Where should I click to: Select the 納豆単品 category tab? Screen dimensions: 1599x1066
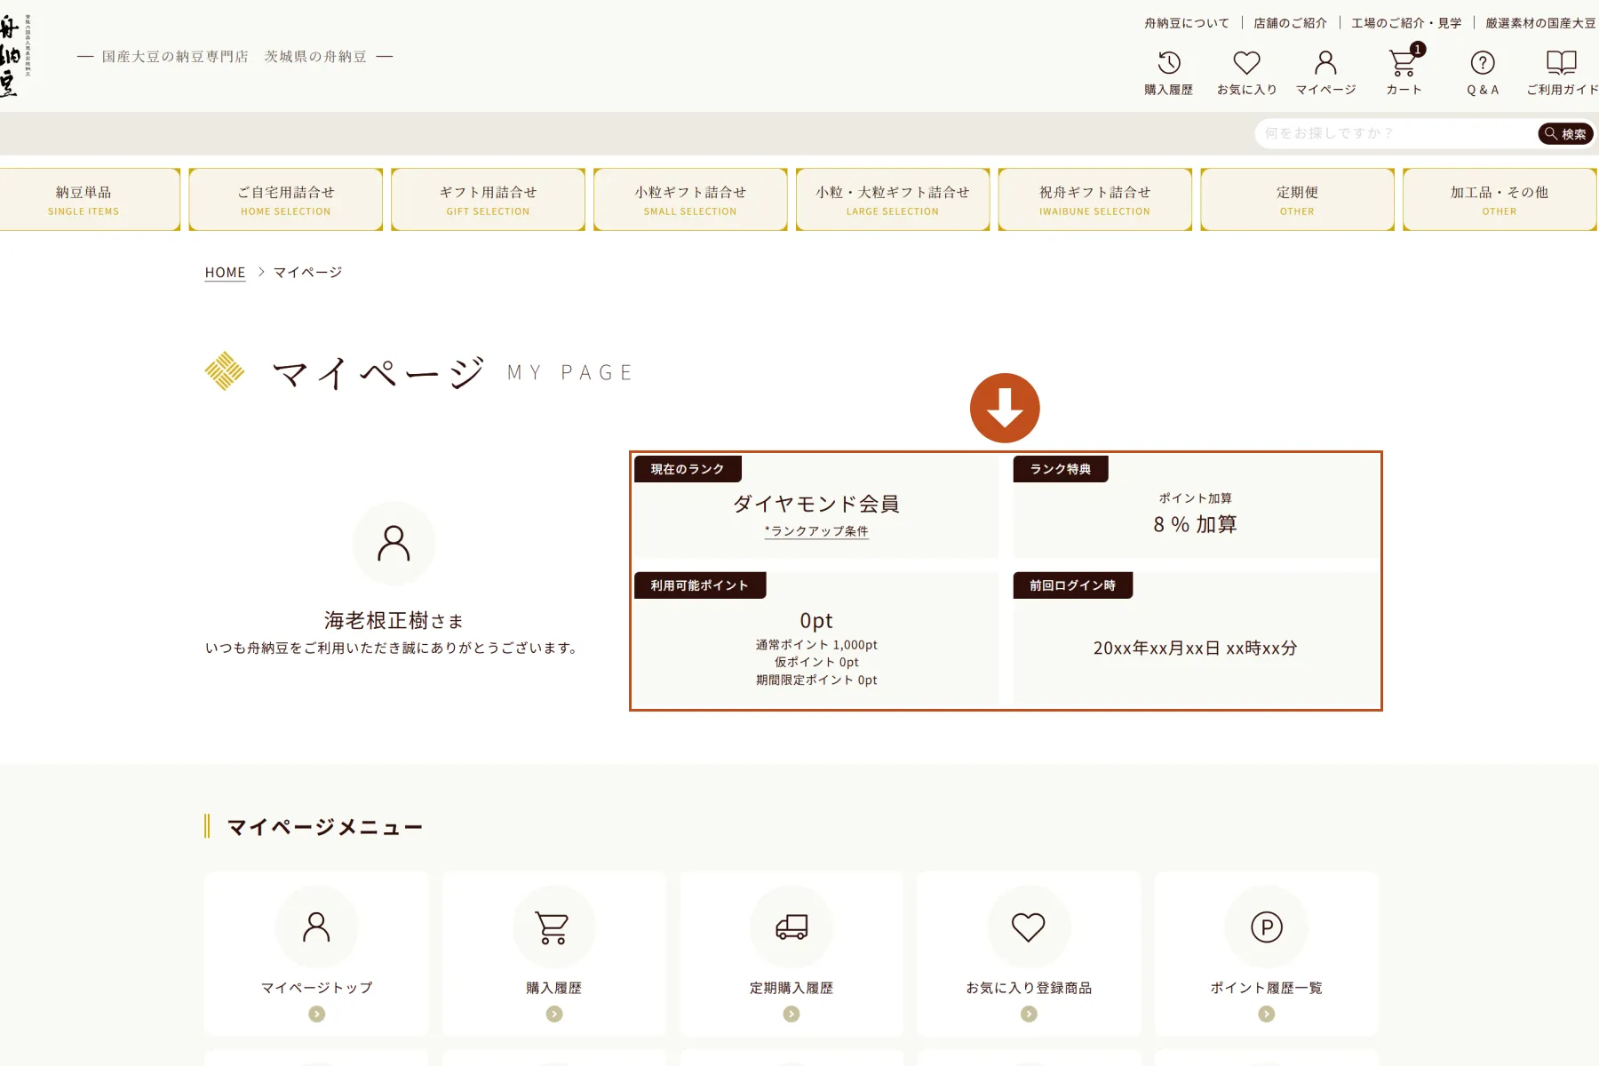[x=84, y=200]
